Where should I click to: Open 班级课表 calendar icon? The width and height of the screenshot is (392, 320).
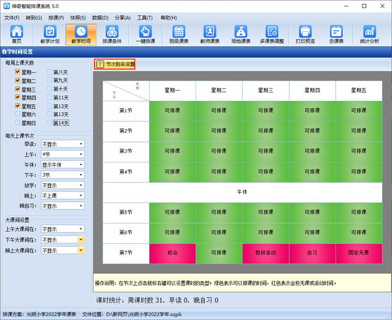pos(179,34)
